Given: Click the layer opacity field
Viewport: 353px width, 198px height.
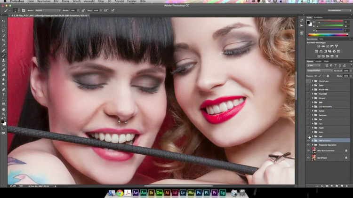Looking at the screenshot, I should click(x=345, y=71).
